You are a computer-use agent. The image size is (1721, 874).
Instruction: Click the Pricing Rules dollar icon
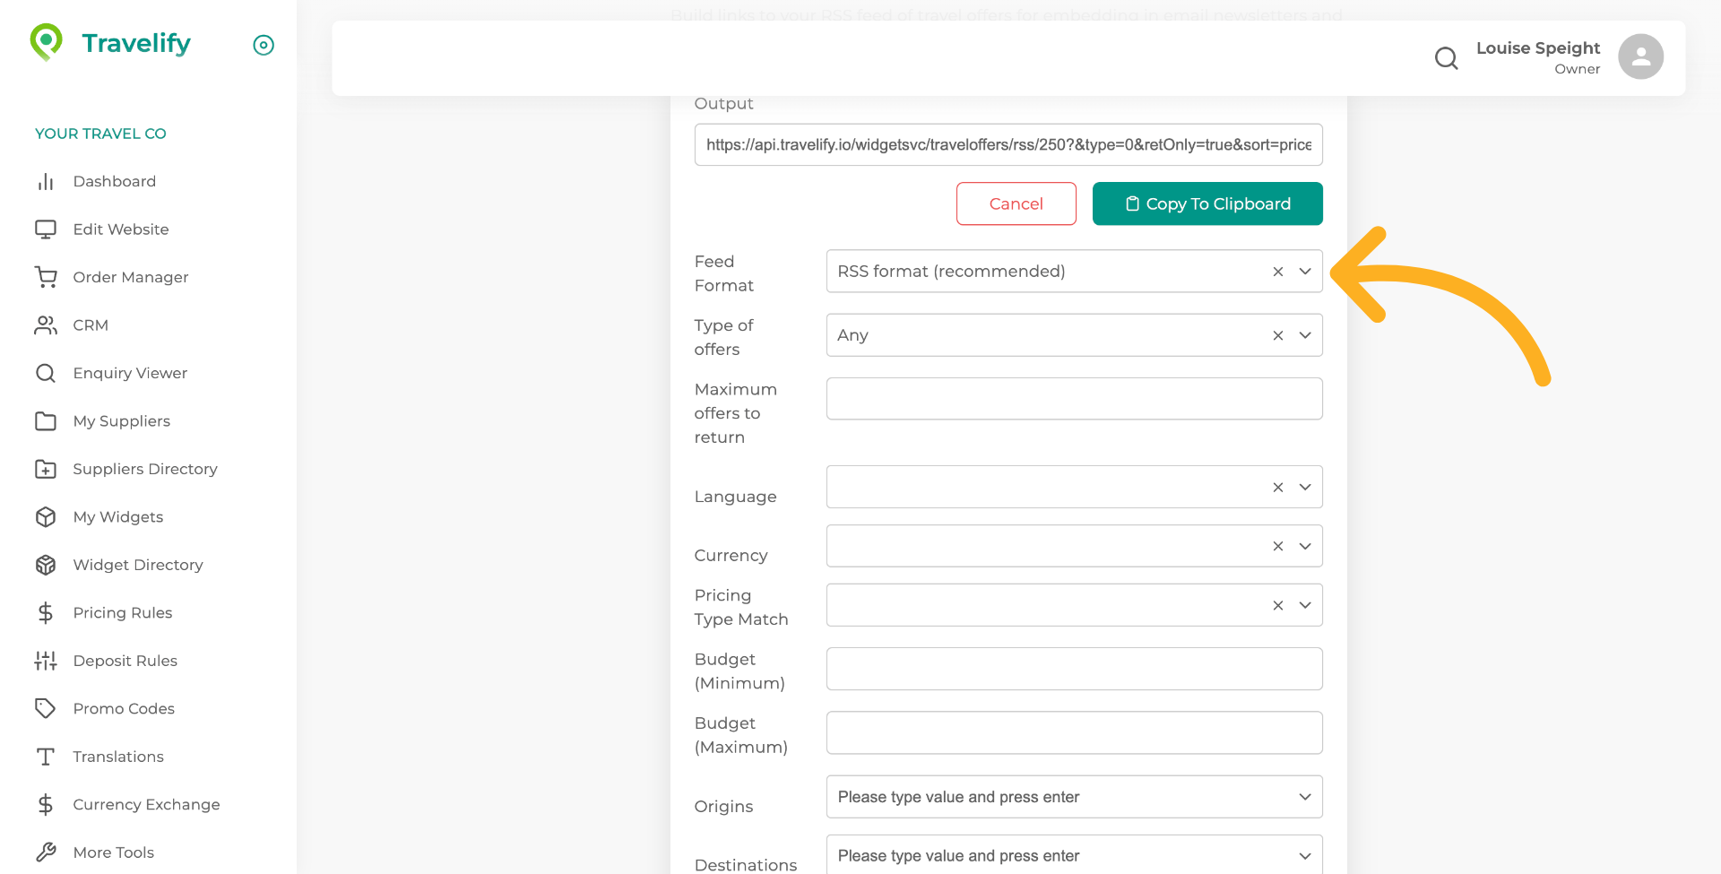(x=46, y=612)
